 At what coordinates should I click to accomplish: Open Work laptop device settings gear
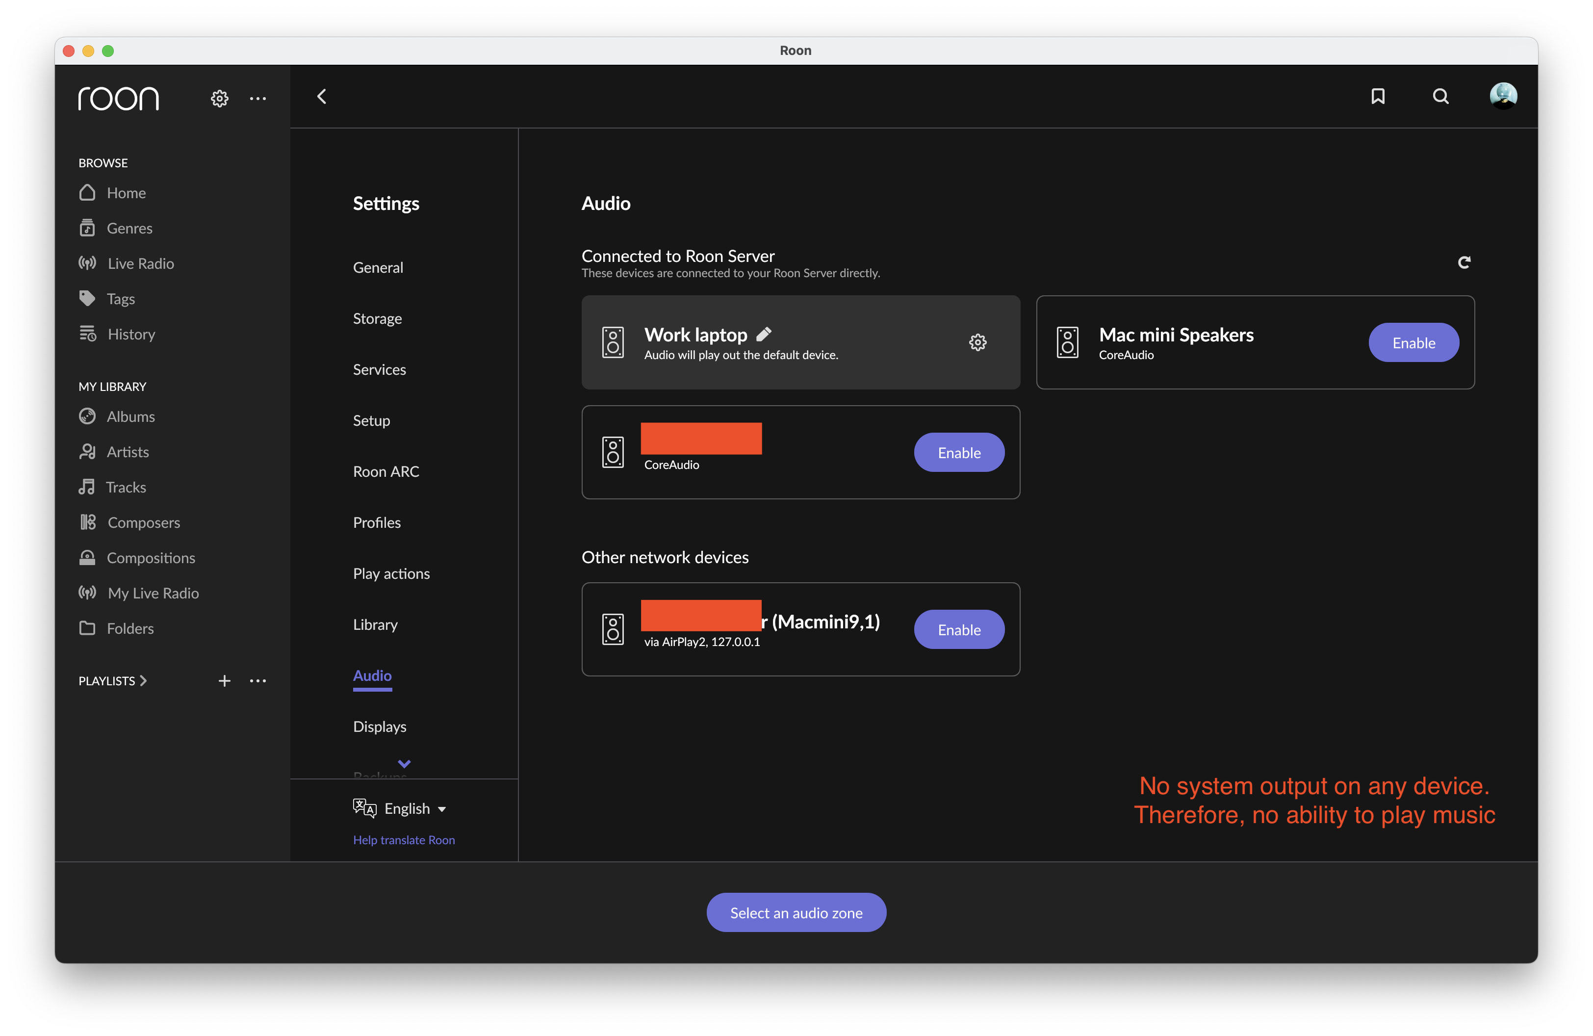point(977,343)
